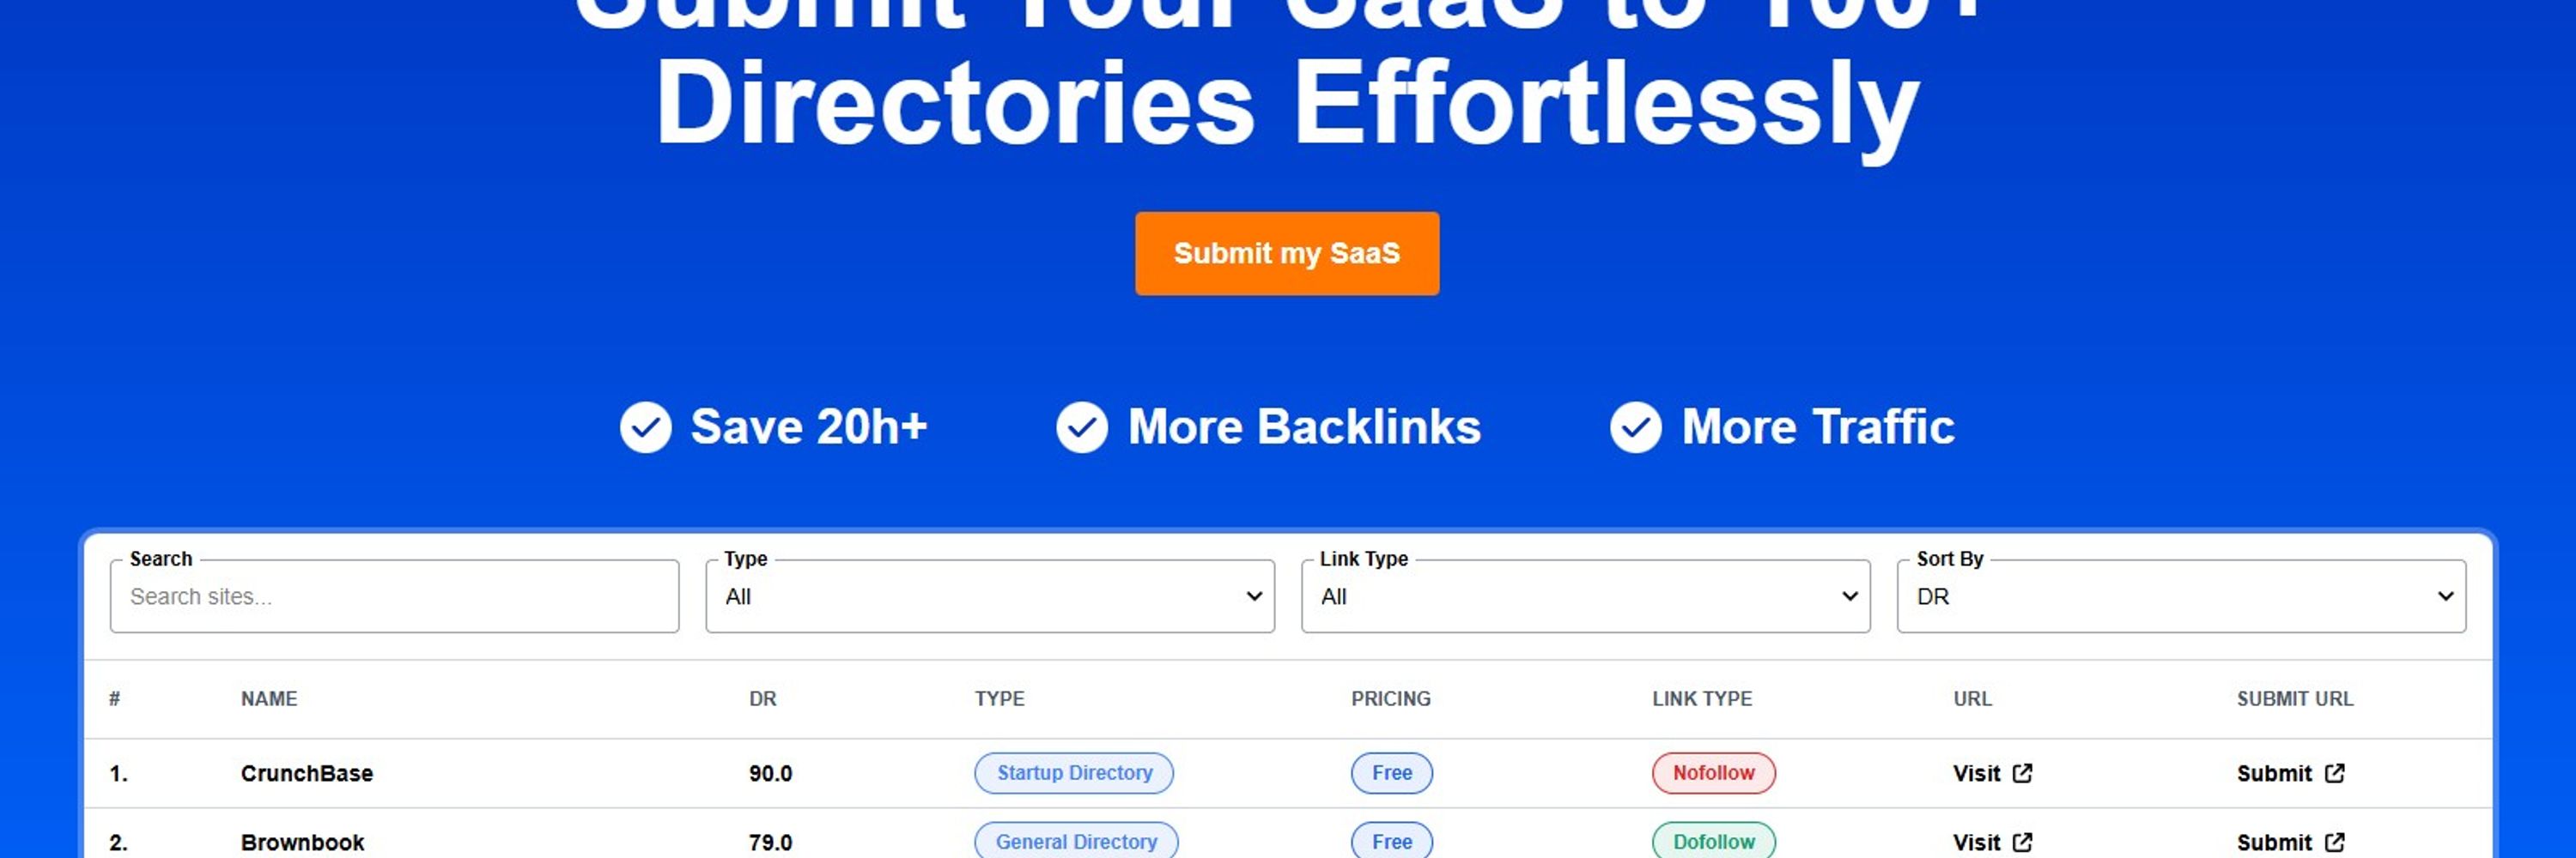Click the Submit my SaaS button
Viewport: 2576px width, 858px height.
(1286, 253)
